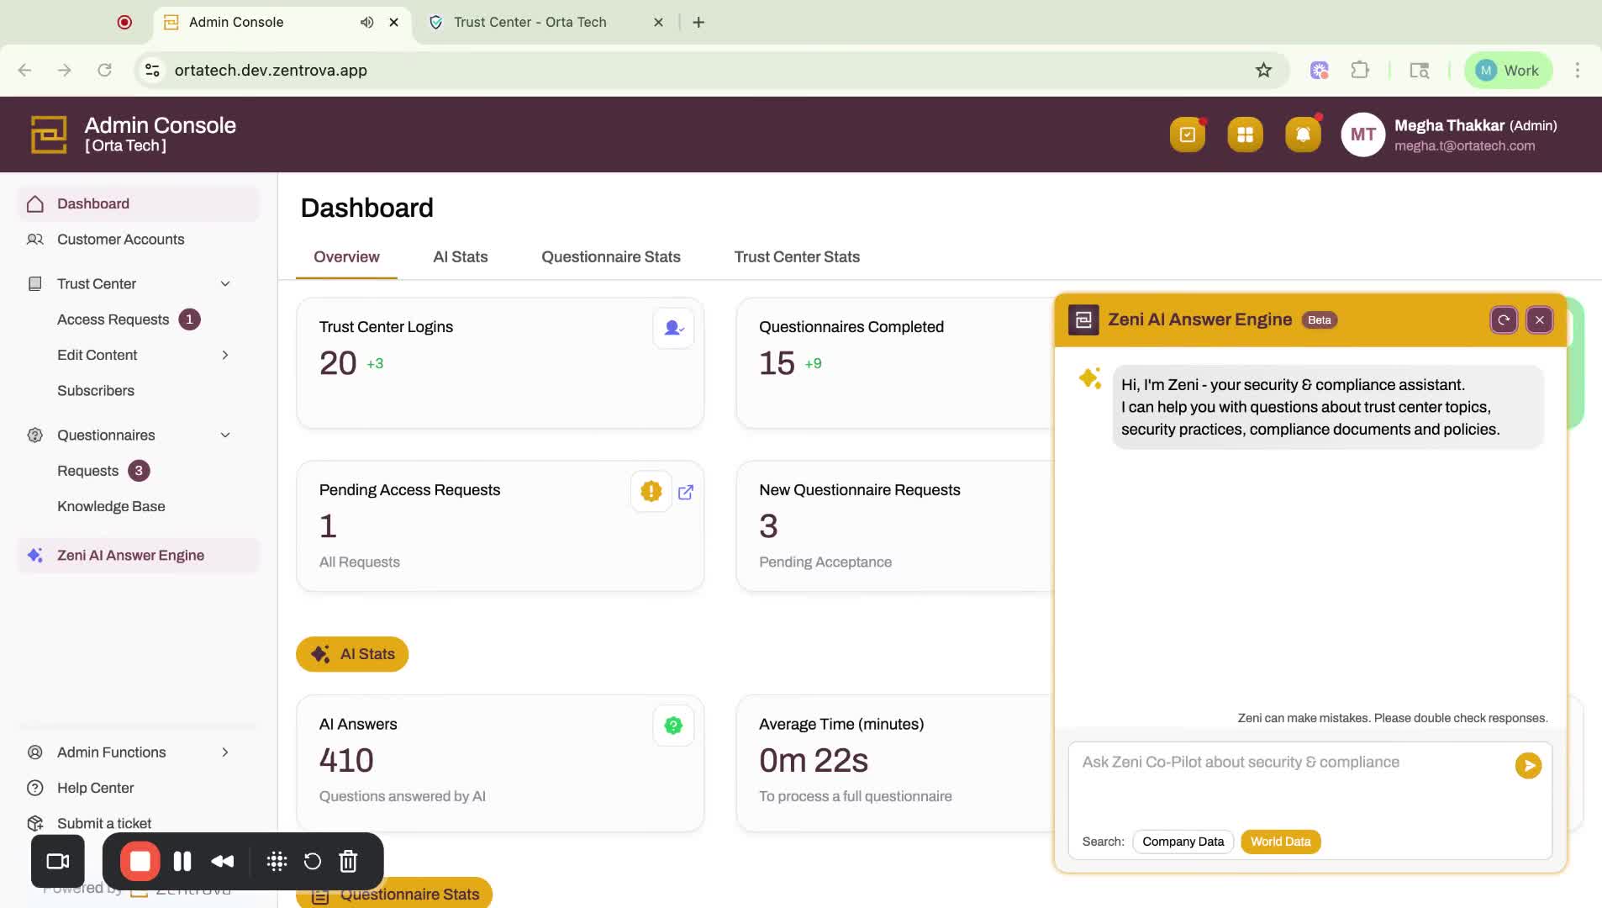Reload the page in browser toolbar
The image size is (1602, 908).
click(104, 71)
